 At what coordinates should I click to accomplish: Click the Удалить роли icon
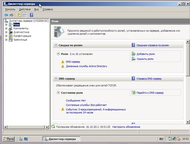(133, 59)
